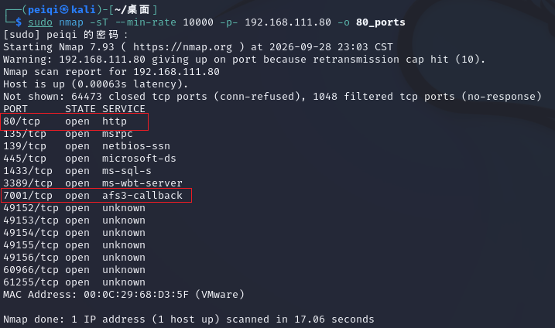Viewport: 555px width, 328px height.
Task: Click the 139/tcp netbios-ssn row
Action: click(x=87, y=146)
